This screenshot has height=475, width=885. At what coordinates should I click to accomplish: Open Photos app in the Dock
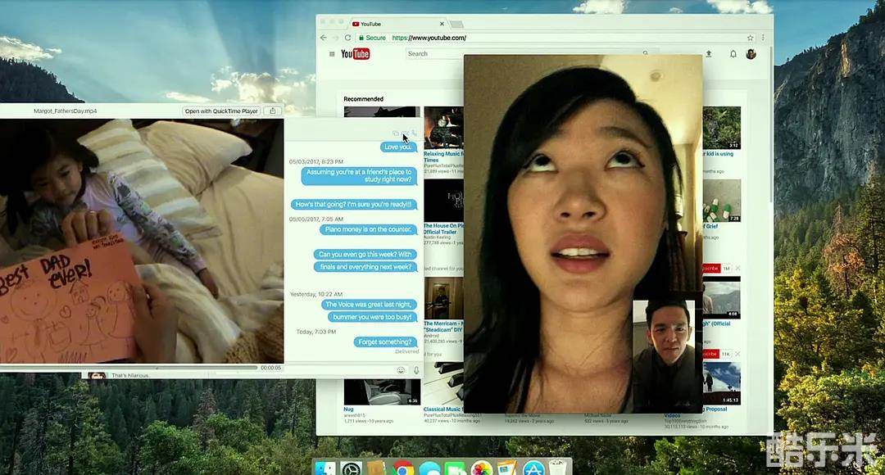coord(481,468)
